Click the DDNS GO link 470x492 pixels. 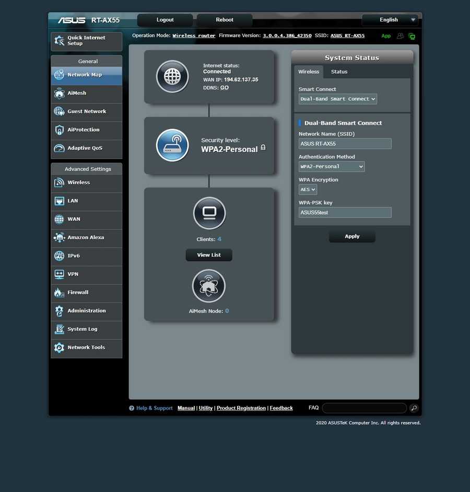pos(224,88)
